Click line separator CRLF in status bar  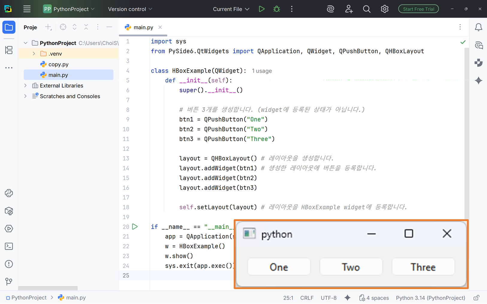pos(307,298)
